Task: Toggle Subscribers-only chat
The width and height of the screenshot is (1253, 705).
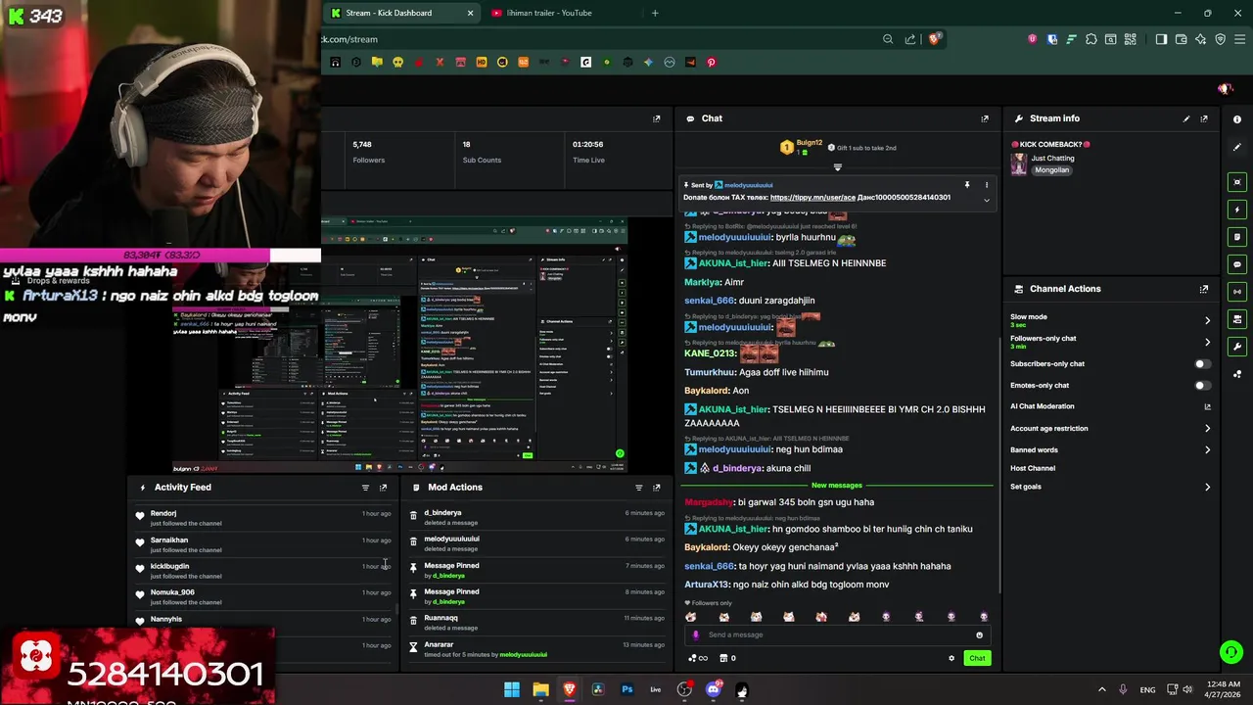Action: point(1203,364)
